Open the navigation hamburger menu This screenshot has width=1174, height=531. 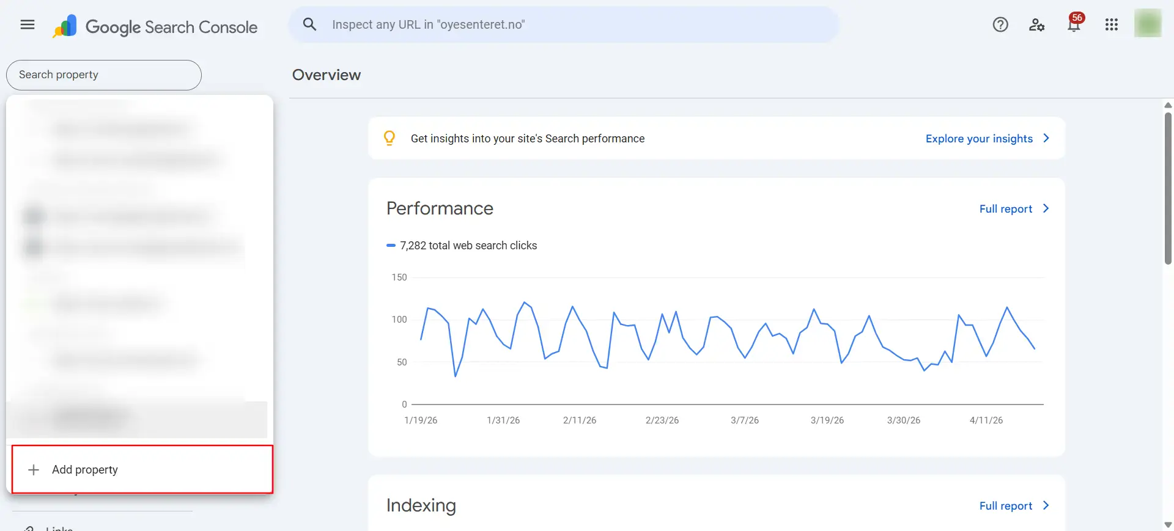tap(27, 24)
